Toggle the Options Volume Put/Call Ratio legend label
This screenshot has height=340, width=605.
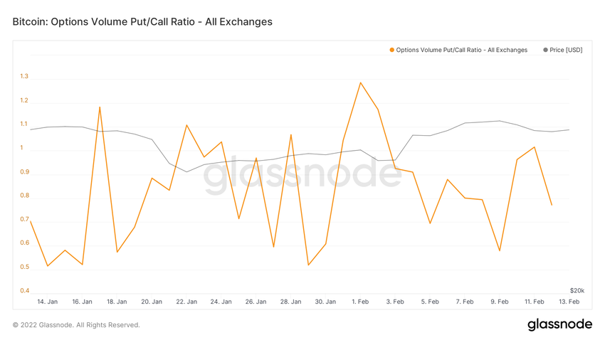[x=461, y=50]
